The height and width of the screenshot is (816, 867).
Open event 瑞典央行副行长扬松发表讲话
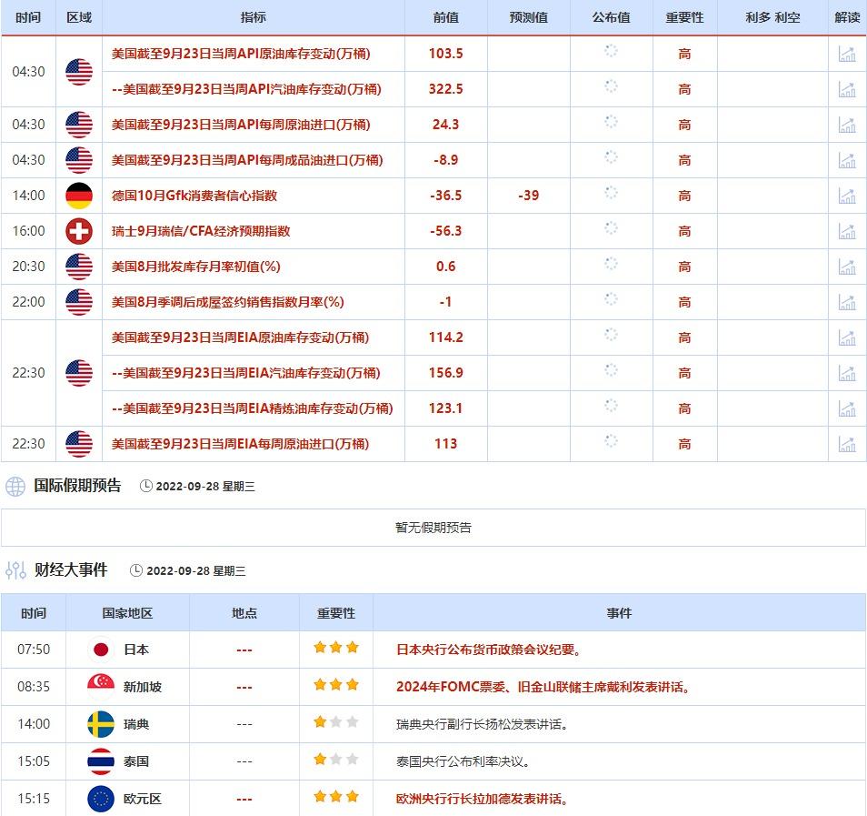click(483, 724)
